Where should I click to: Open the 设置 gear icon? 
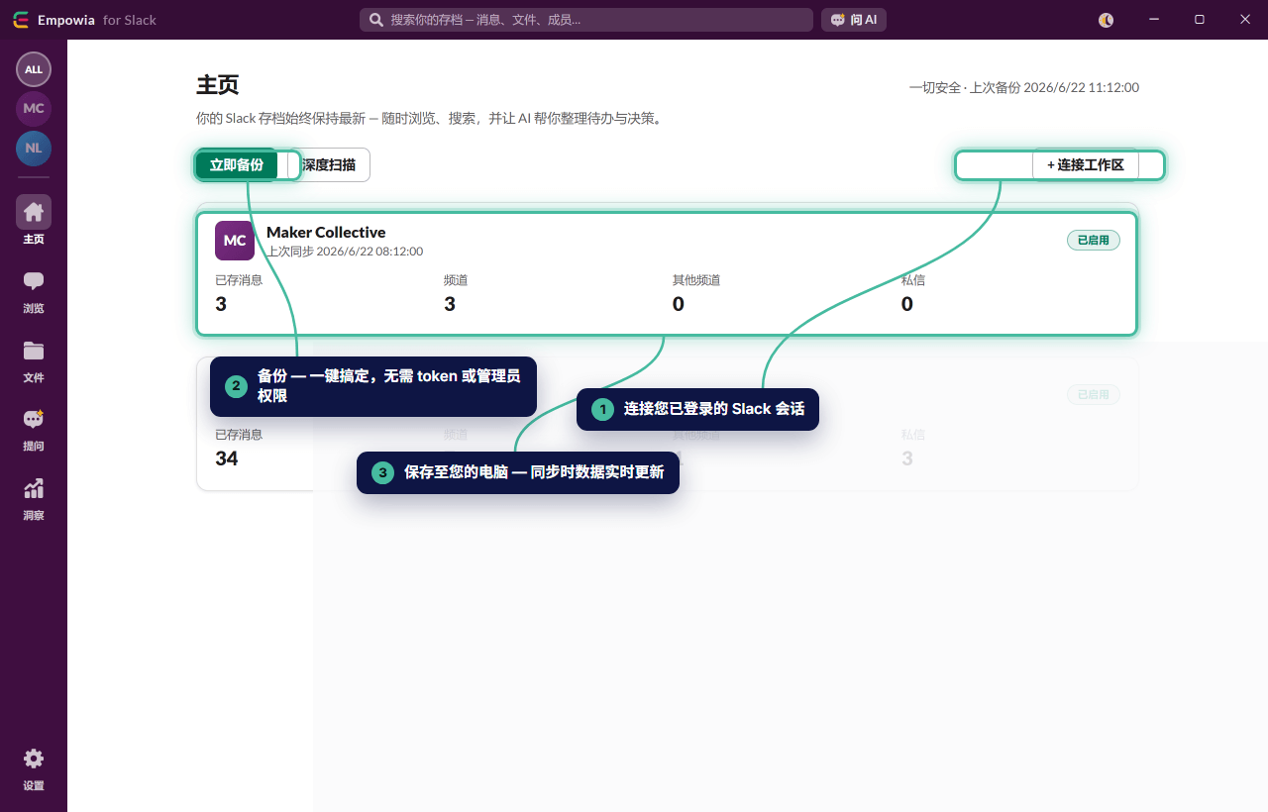click(x=34, y=759)
